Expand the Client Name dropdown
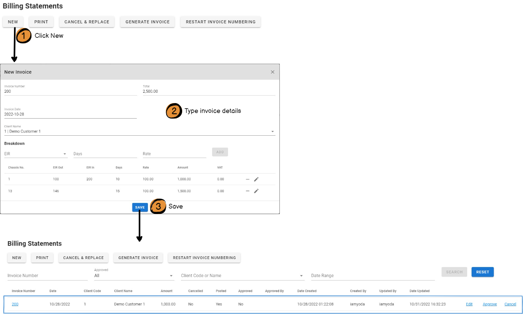The height and width of the screenshot is (314, 523). [x=273, y=131]
